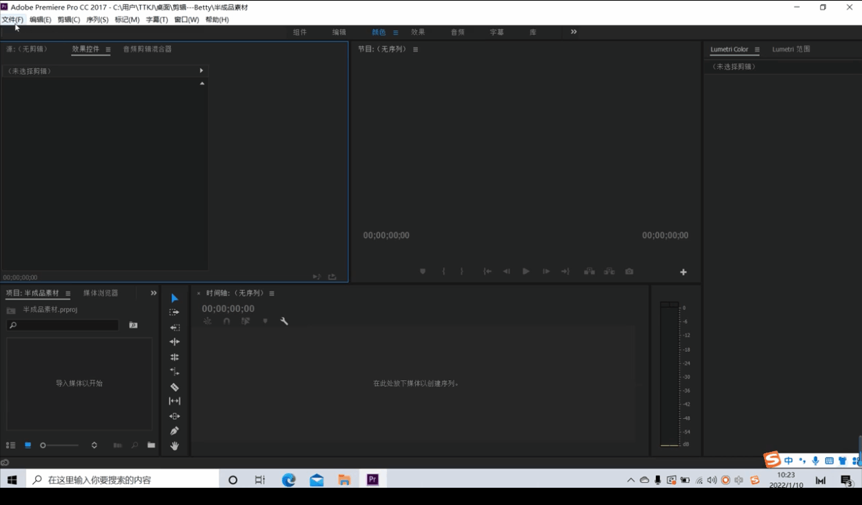Switch to the 效果 workspace tab

(418, 32)
